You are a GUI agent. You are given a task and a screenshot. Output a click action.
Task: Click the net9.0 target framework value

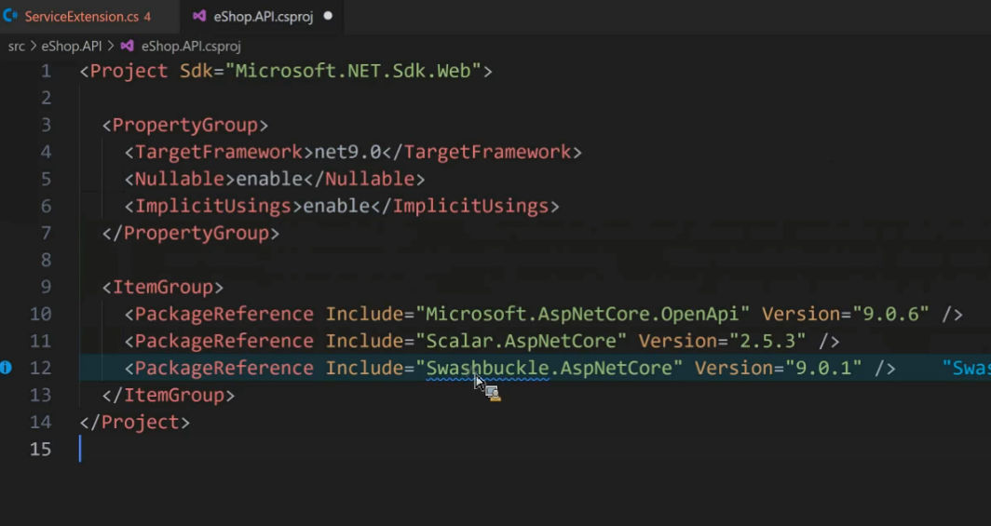click(x=347, y=152)
